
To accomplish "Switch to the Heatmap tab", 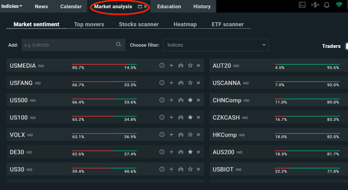I will (185, 24).
